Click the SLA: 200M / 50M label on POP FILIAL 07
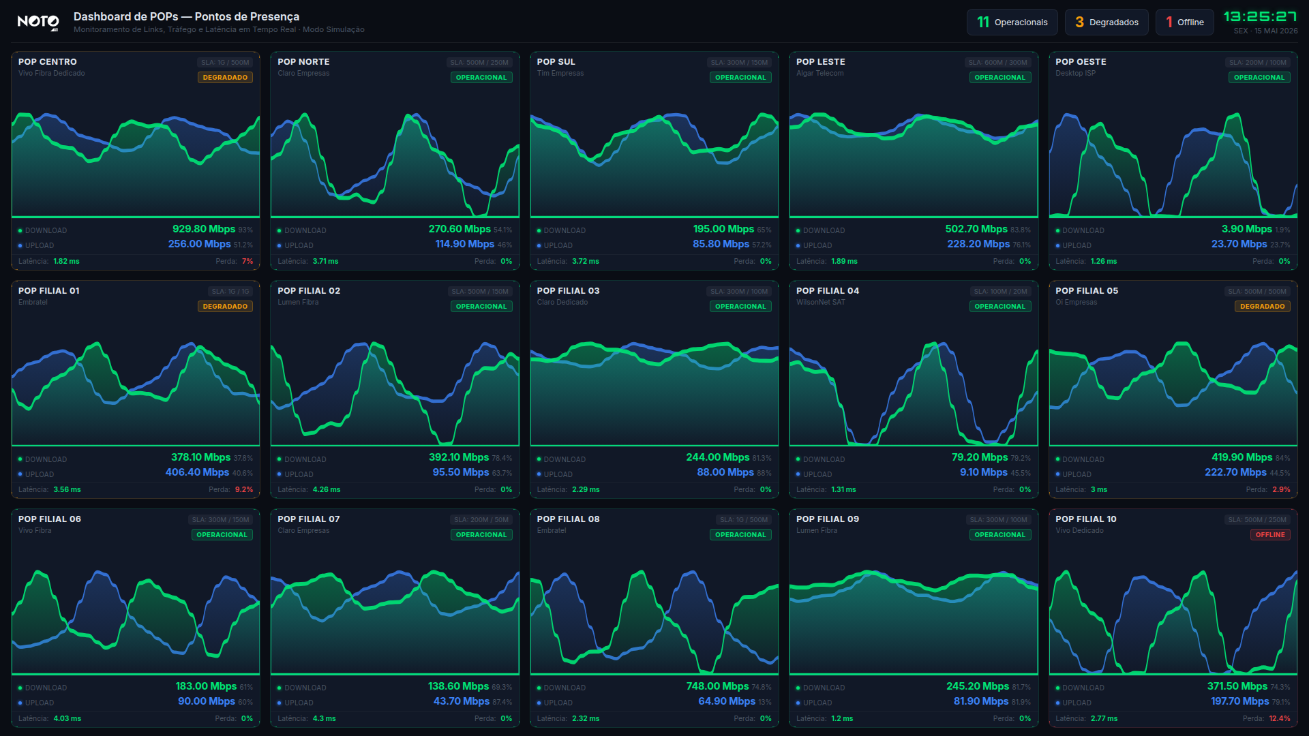1309x736 pixels. [x=481, y=520]
